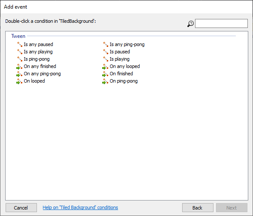Click the magnifier search help icon
This screenshot has width=253, height=216.
pos(190,24)
